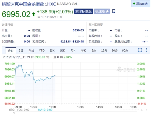Screen dimensions: 151x115
Task: Click the green up arrow next to 6995.02
Action: [33, 14]
